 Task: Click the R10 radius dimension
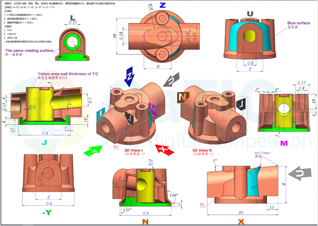click(x=151, y=7)
